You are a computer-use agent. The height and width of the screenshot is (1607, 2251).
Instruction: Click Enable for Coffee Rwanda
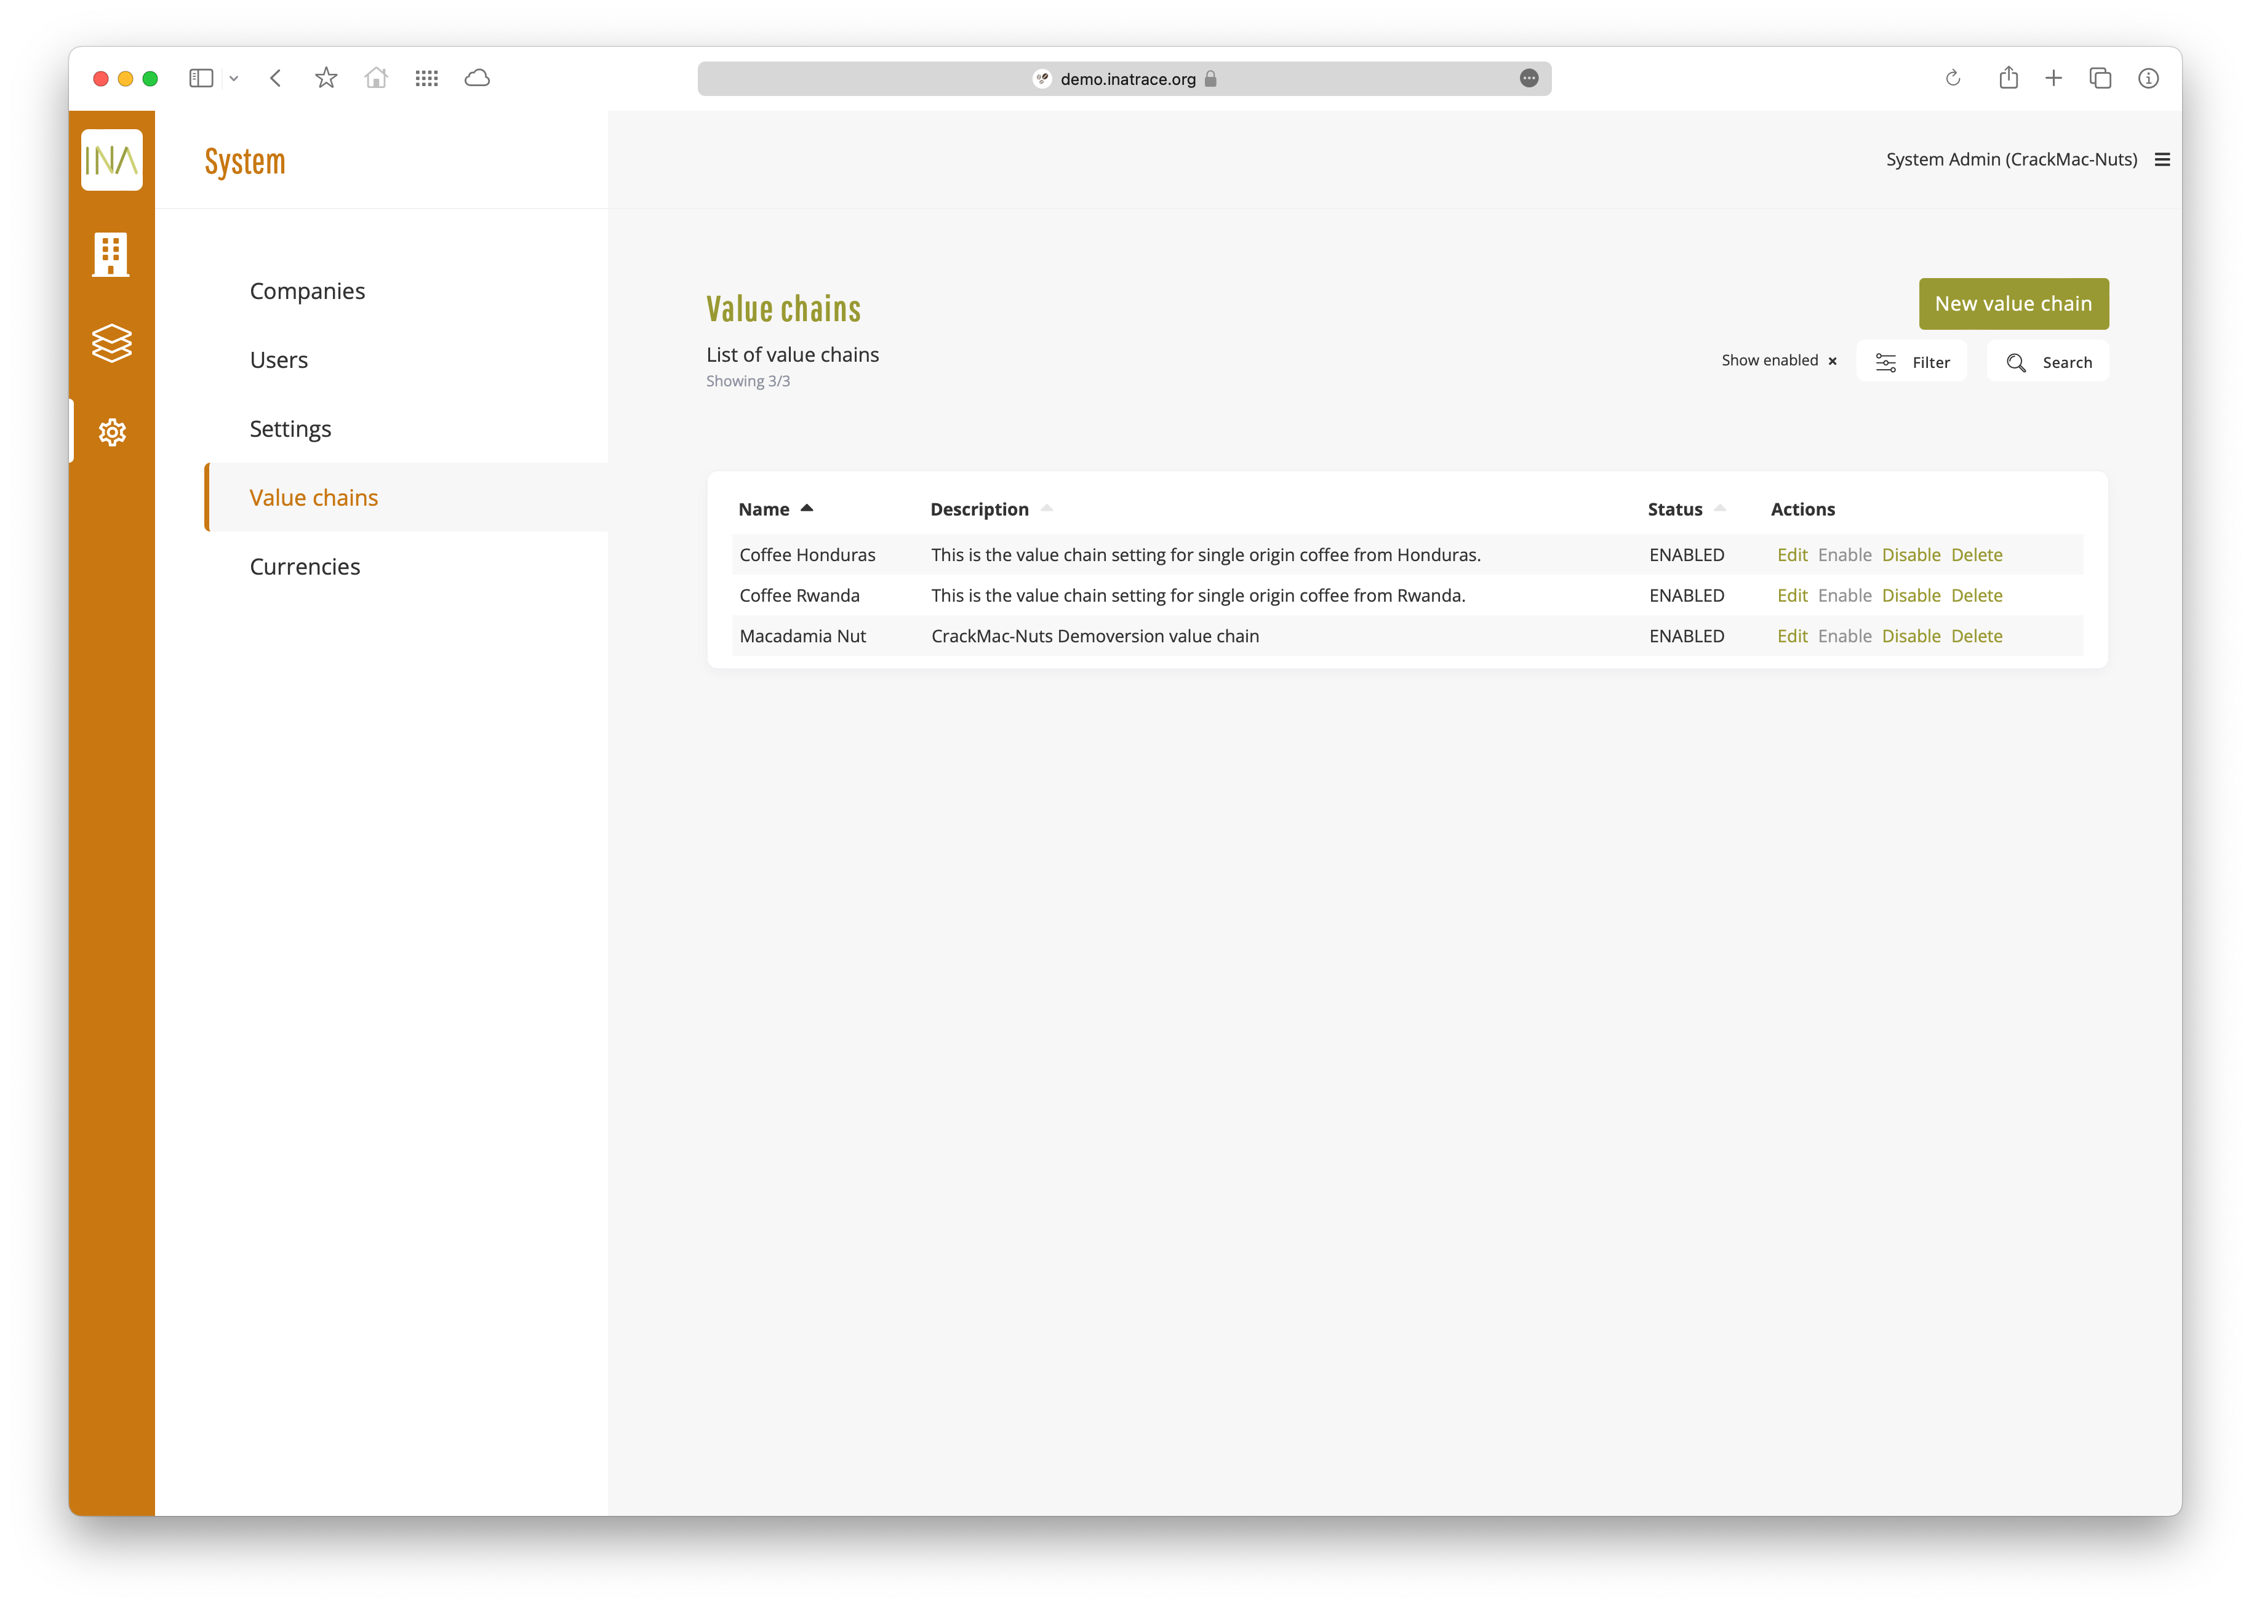click(x=1844, y=596)
